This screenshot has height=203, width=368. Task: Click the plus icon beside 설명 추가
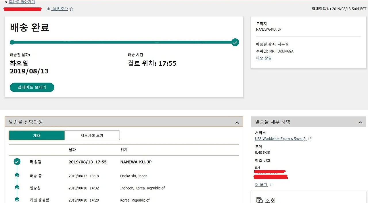pyautogui.click(x=48, y=9)
